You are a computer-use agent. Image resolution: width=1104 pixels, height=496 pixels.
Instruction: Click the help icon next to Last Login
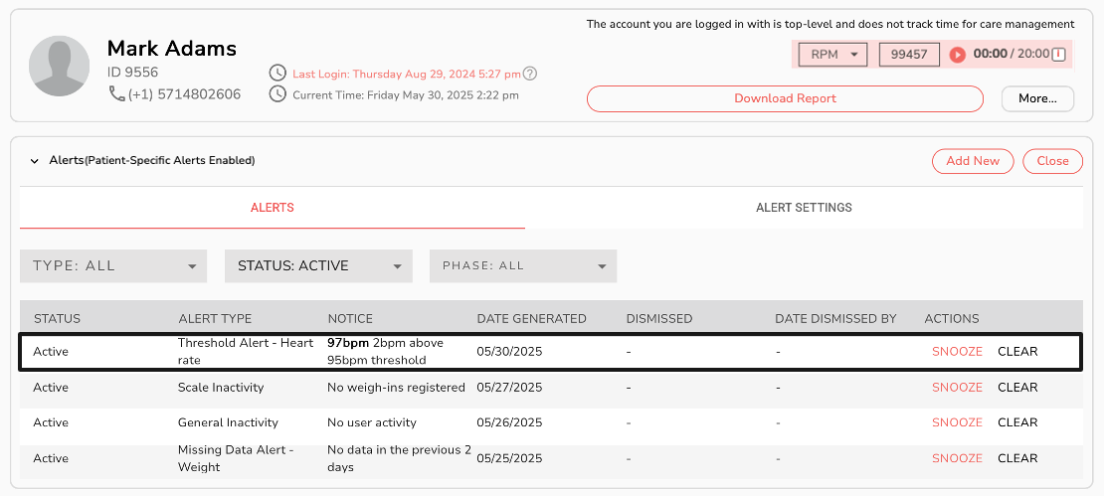tap(530, 74)
